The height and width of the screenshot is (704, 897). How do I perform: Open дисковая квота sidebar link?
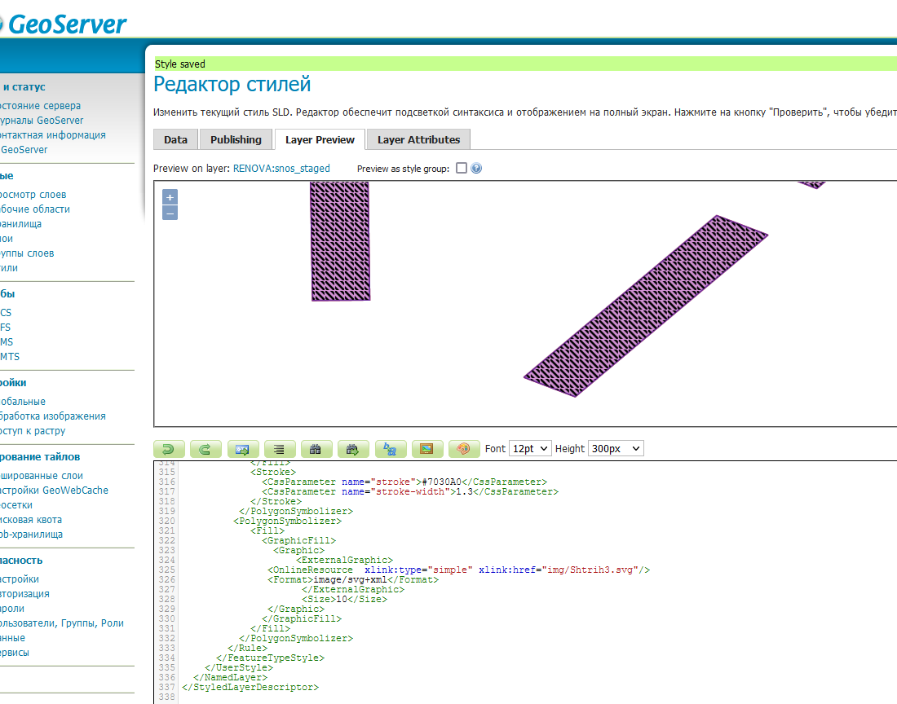pyautogui.click(x=31, y=520)
